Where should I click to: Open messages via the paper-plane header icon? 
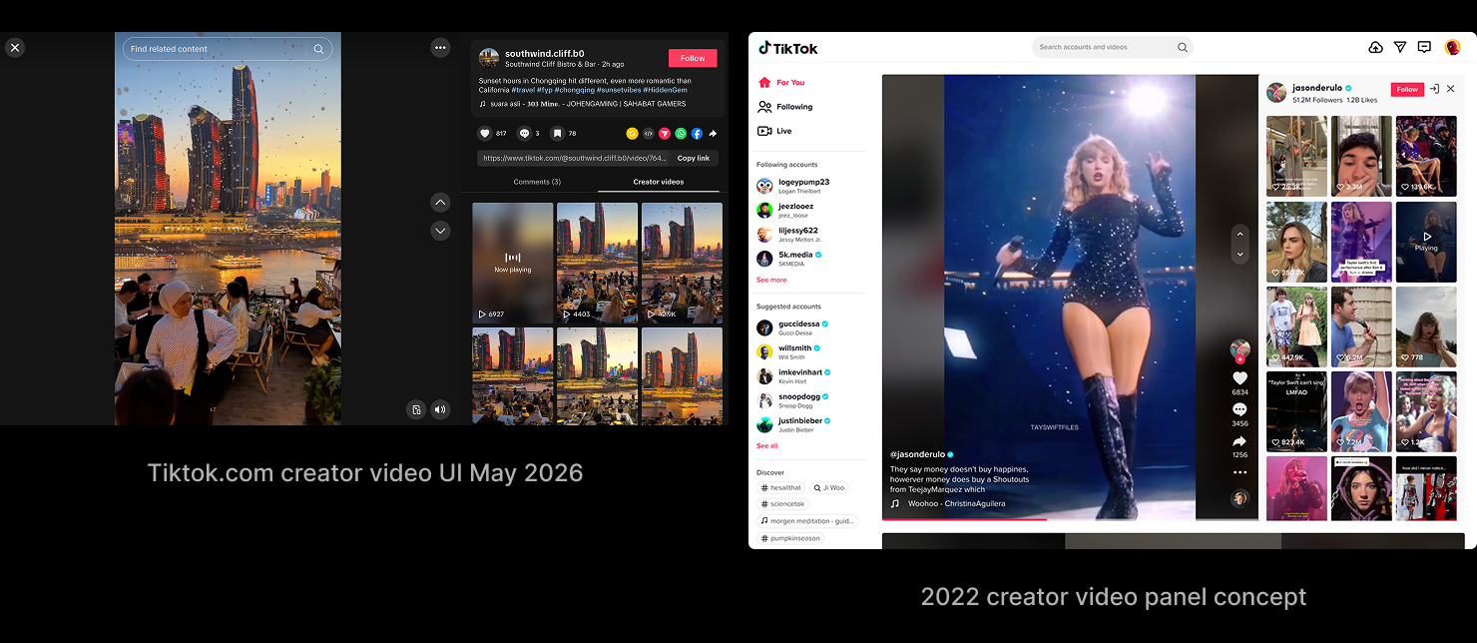click(x=1400, y=47)
